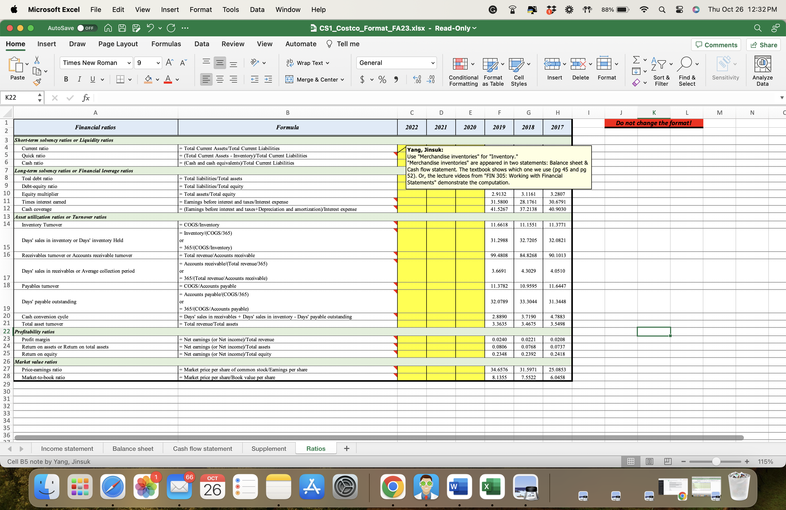Image resolution: width=786 pixels, height=510 pixels.
Task: Switch to the Cash flow statement tab
Action: pos(202,449)
